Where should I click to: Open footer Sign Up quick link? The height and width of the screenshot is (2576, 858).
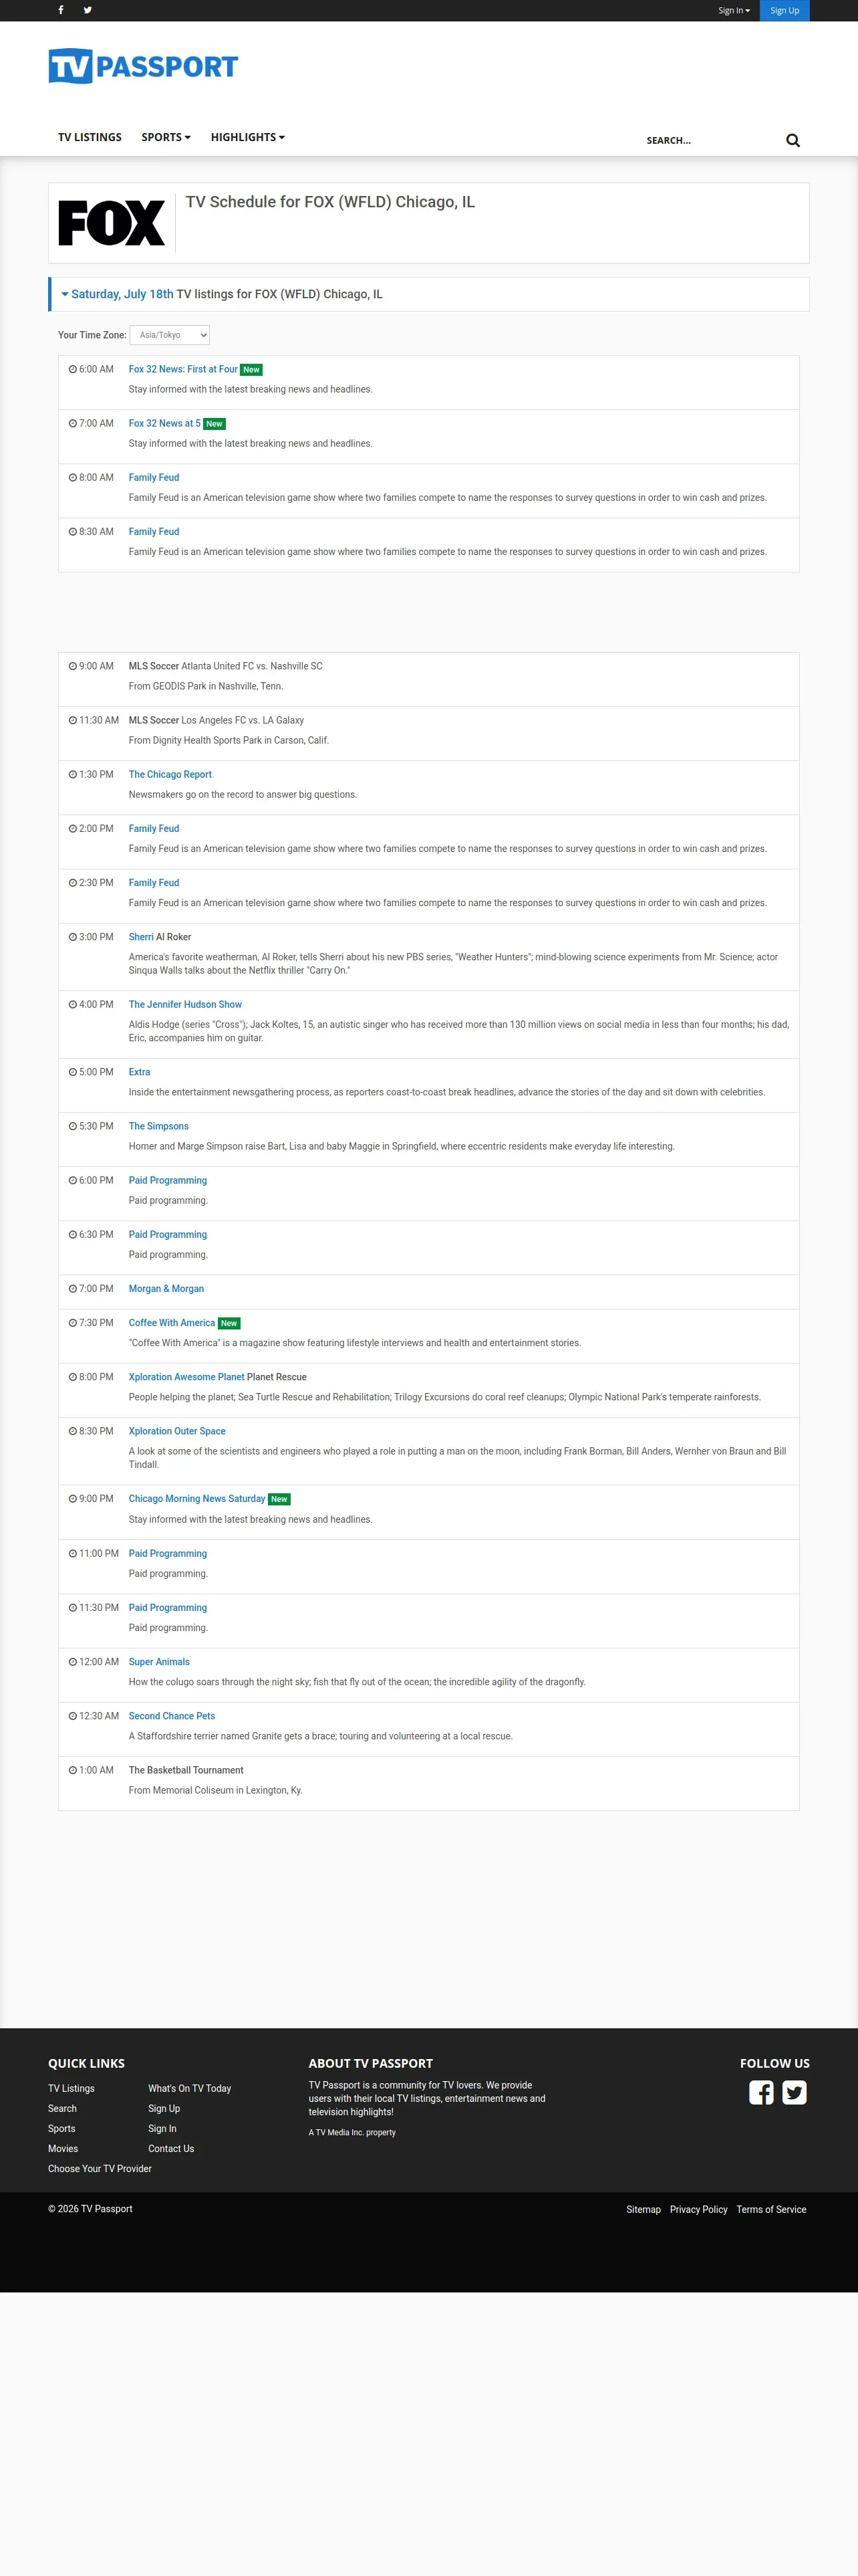(165, 2108)
